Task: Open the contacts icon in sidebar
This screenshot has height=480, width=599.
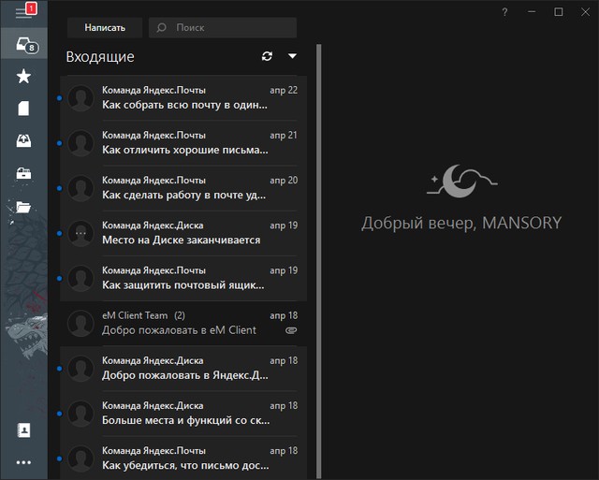Action: (24, 430)
